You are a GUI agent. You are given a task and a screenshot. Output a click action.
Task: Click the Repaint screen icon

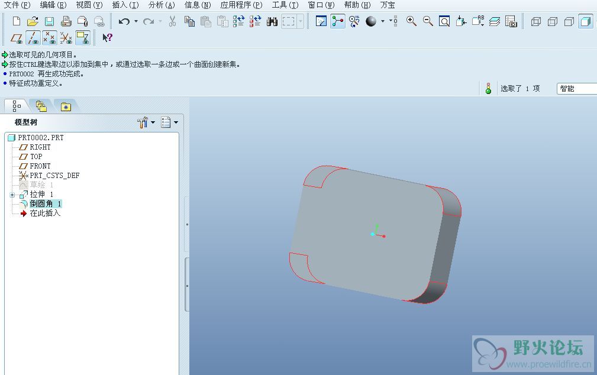click(321, 21)
